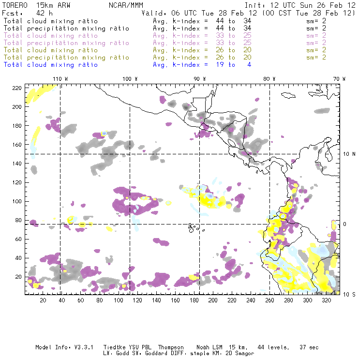Select the "Thompson" microphysics label
This screenshot has width=358, height=358.
[x=171, y=347]
